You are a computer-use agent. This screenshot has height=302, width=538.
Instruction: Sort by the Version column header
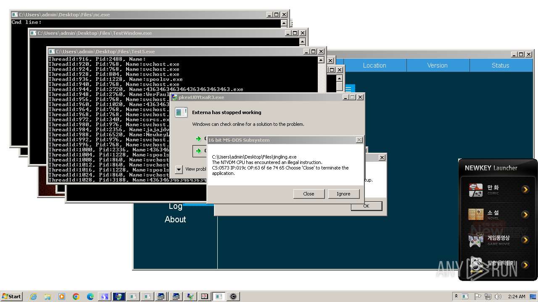pyautogui.click(x=438, y=65)
